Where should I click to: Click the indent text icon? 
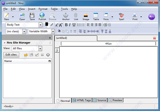(105, 25)
